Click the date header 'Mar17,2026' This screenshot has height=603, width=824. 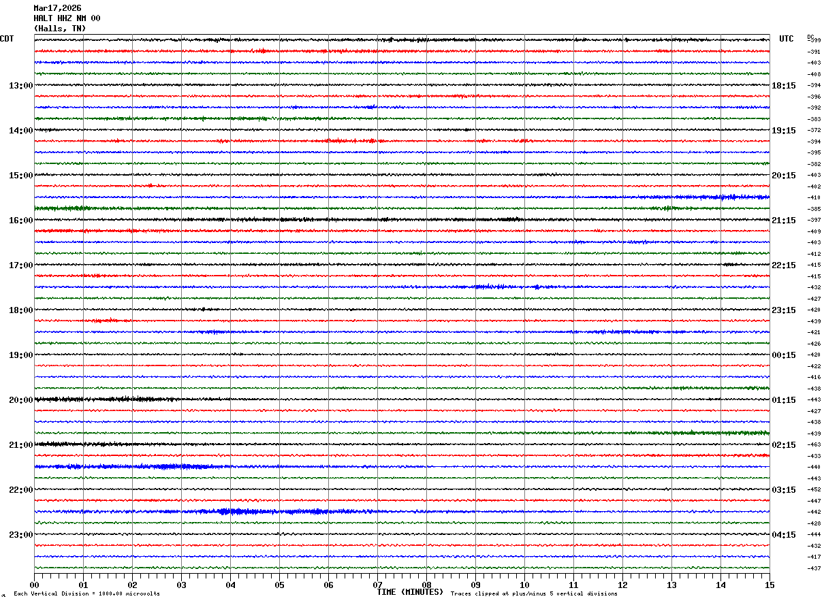(x=57, y=8)
